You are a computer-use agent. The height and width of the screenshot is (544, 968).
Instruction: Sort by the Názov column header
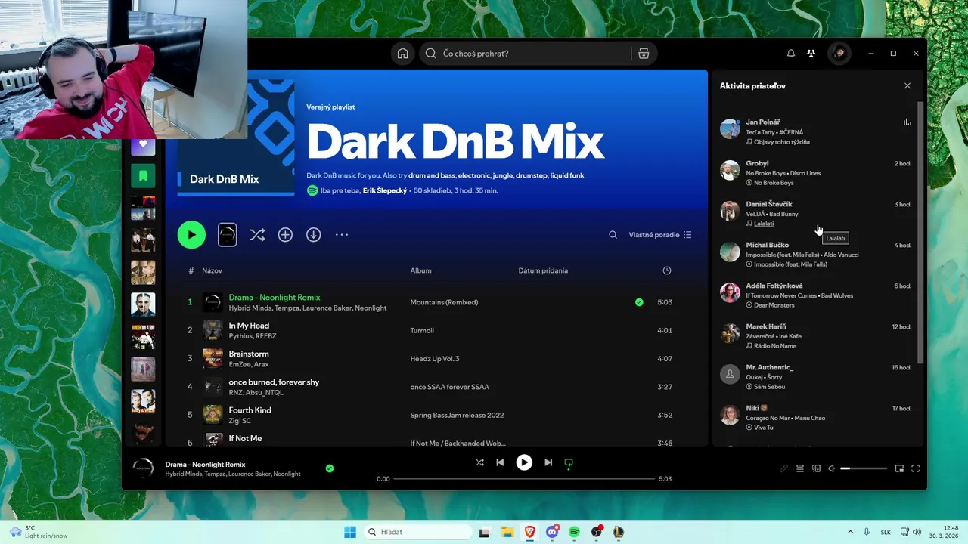(x=212, y=270)
